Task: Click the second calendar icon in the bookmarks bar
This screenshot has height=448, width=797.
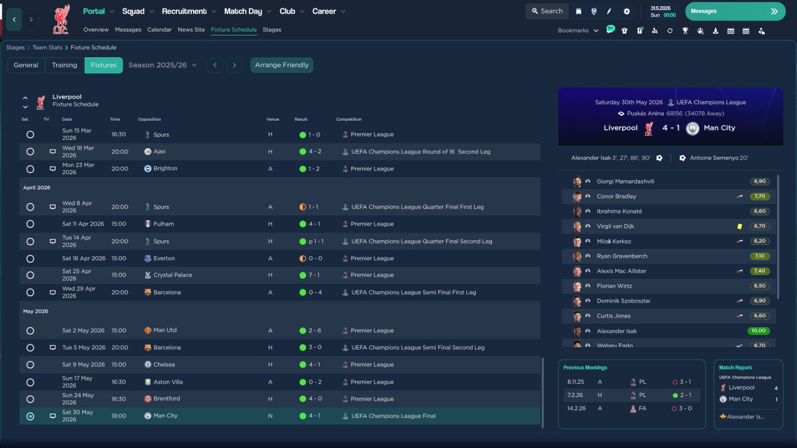Action: coord(746,30)
